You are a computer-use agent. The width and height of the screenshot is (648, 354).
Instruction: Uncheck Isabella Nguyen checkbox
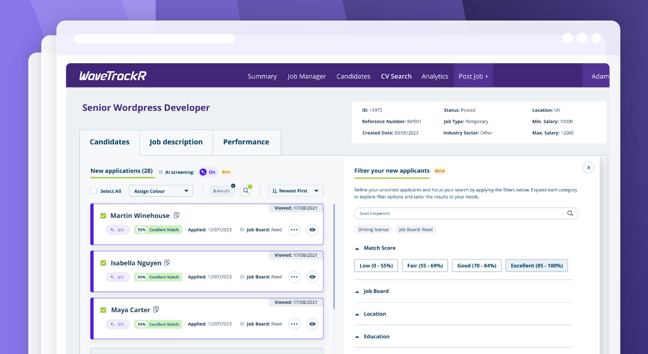click(x=103, y=263)
